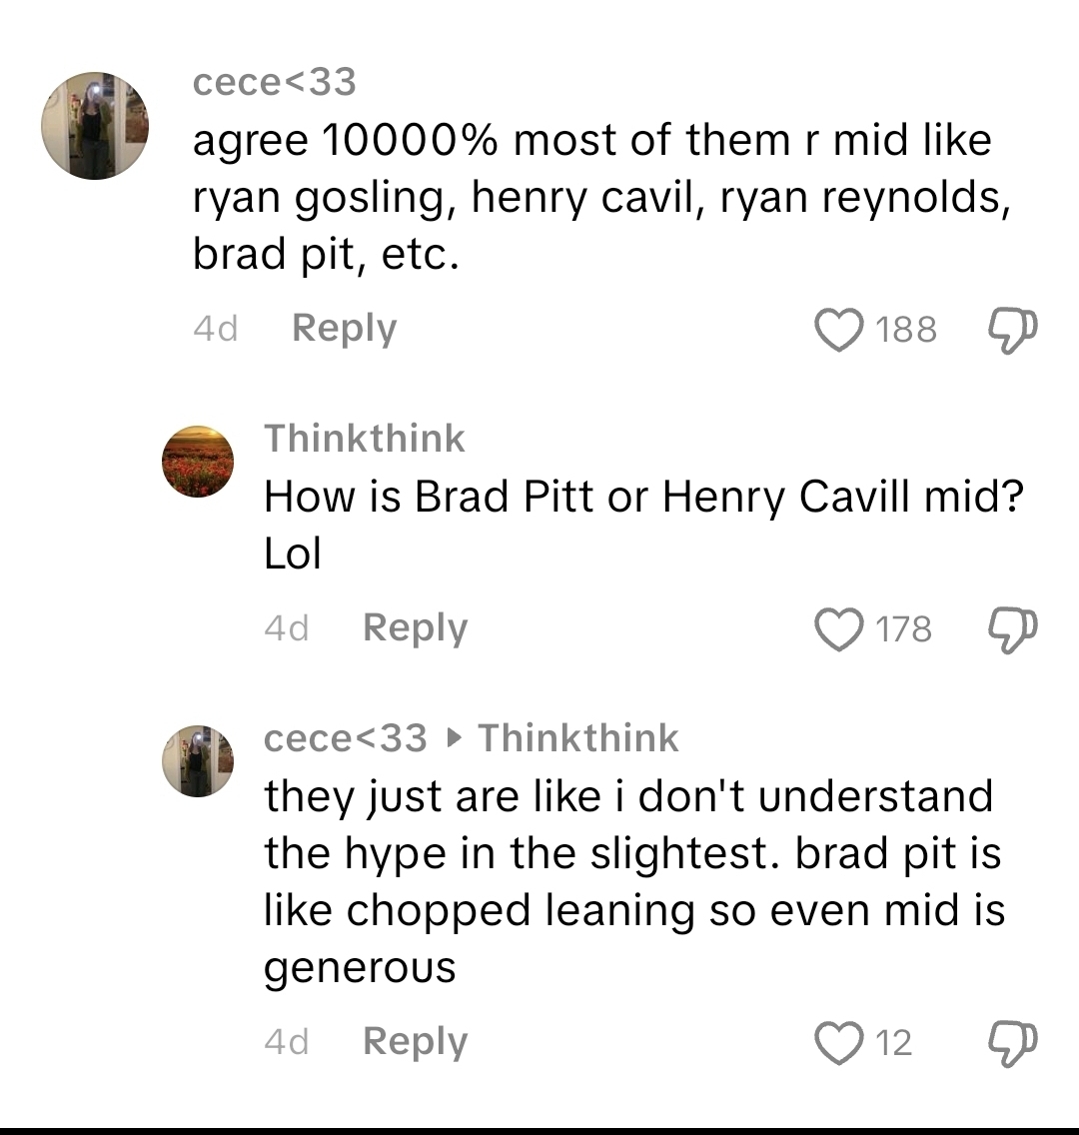1079x1135 pixels.
Task: Reply to Thinkthink's comment
Action: point(415,628)
